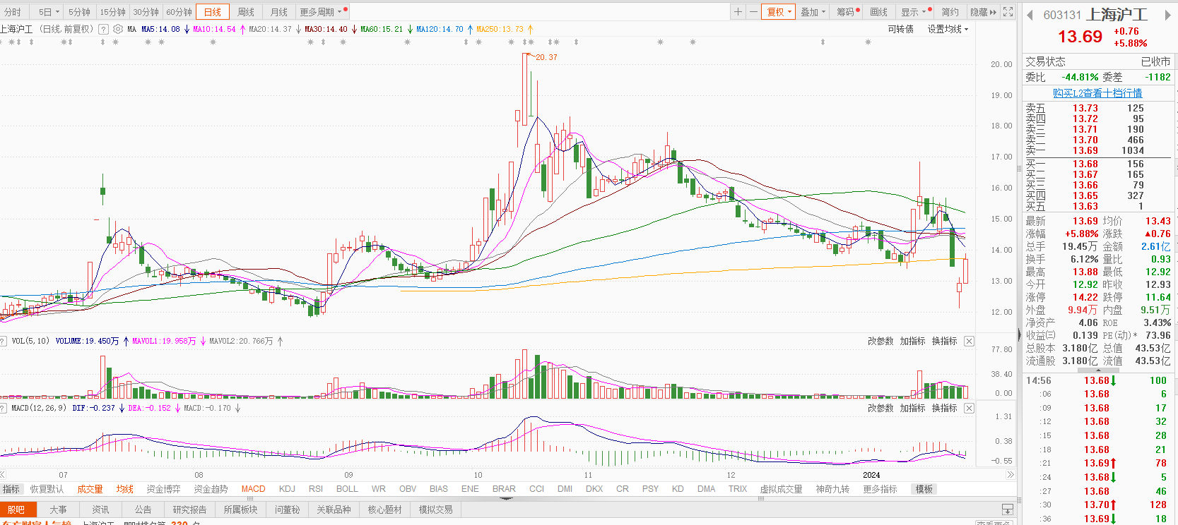This screenshot has height=525, width=1178.
Task: Go to previous stock with left arrow
Action: [x=1030, y=16]
